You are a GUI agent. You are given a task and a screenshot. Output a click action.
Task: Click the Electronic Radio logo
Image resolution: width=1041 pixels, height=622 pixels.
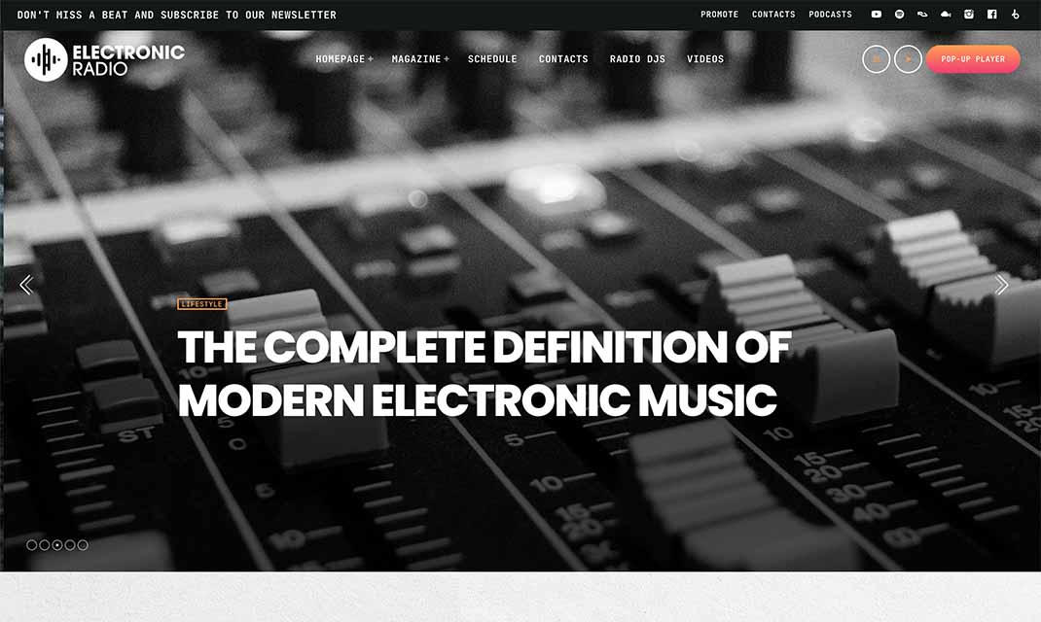[x=104, y=60]
